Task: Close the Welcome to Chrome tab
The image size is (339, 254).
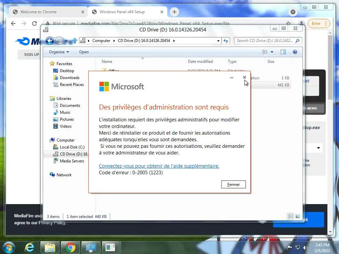Action: click(82, 12)
